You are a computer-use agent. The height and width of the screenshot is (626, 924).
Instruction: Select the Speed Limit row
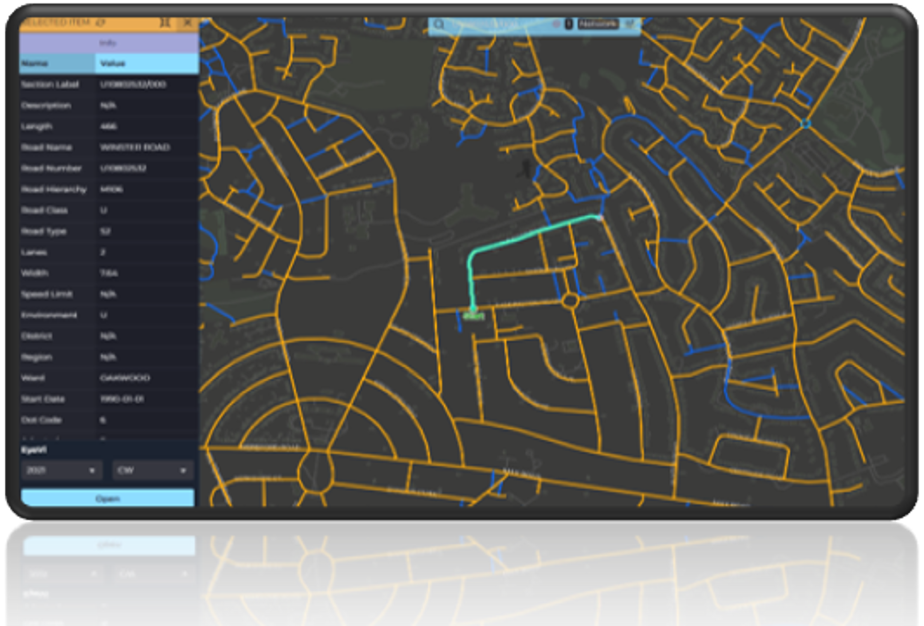[109, 294]
